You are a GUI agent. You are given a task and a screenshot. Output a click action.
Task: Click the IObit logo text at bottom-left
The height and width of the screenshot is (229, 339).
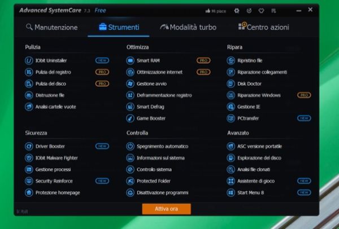pos(22,212)
